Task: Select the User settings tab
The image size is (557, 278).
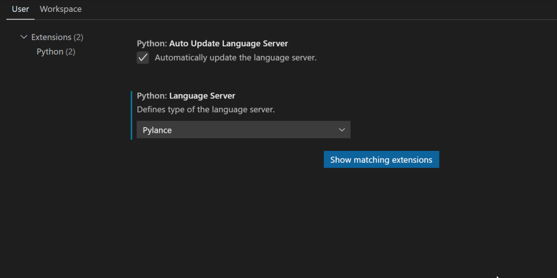Action: 21,9
